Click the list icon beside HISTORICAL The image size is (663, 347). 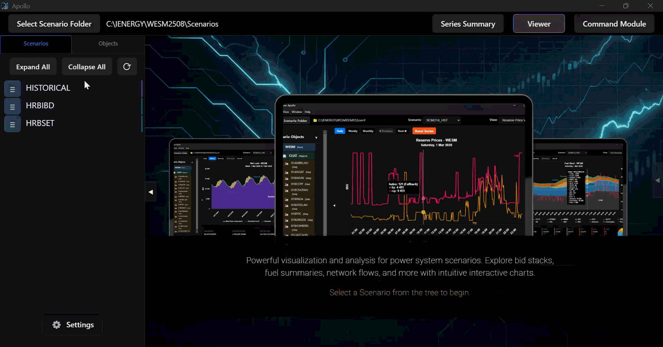[12, 89]
